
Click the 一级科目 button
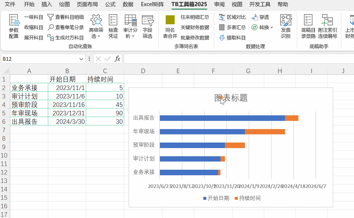[34, 17]
